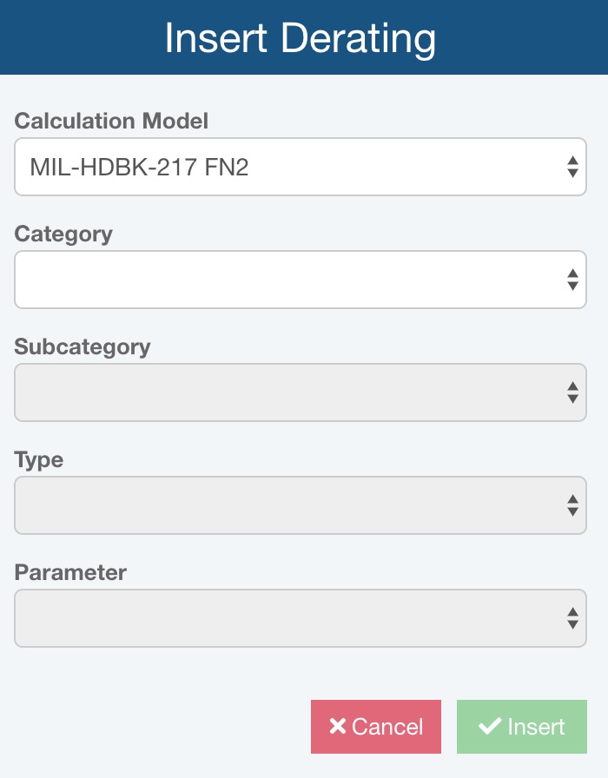This screenshot has width=608, height=778.
Task: Click the Calculation Model label
Action: coord(111,121)
